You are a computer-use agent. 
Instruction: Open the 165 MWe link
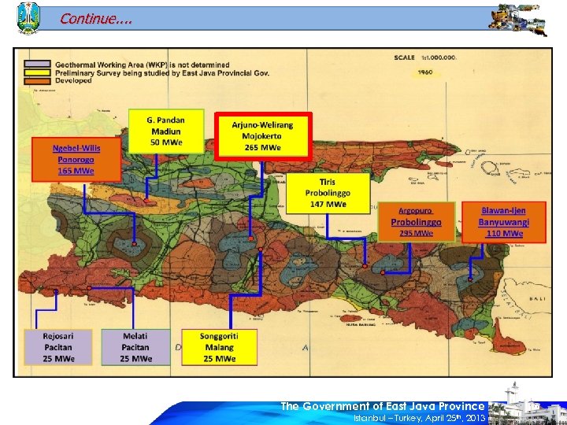76,171
